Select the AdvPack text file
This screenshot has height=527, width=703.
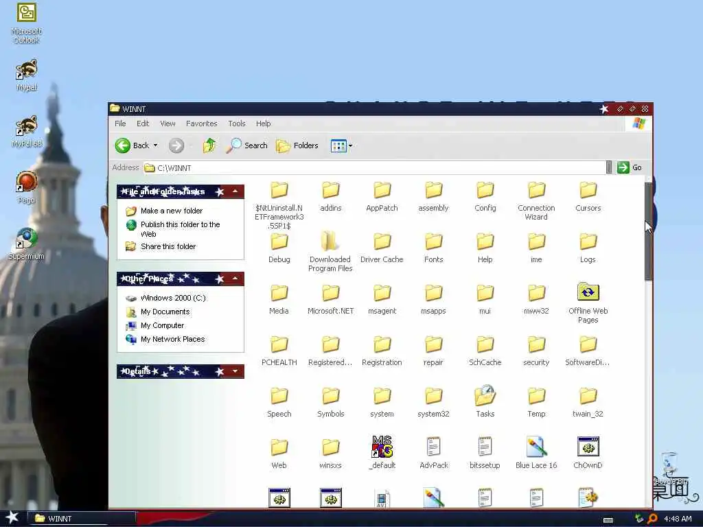[434, 453]
